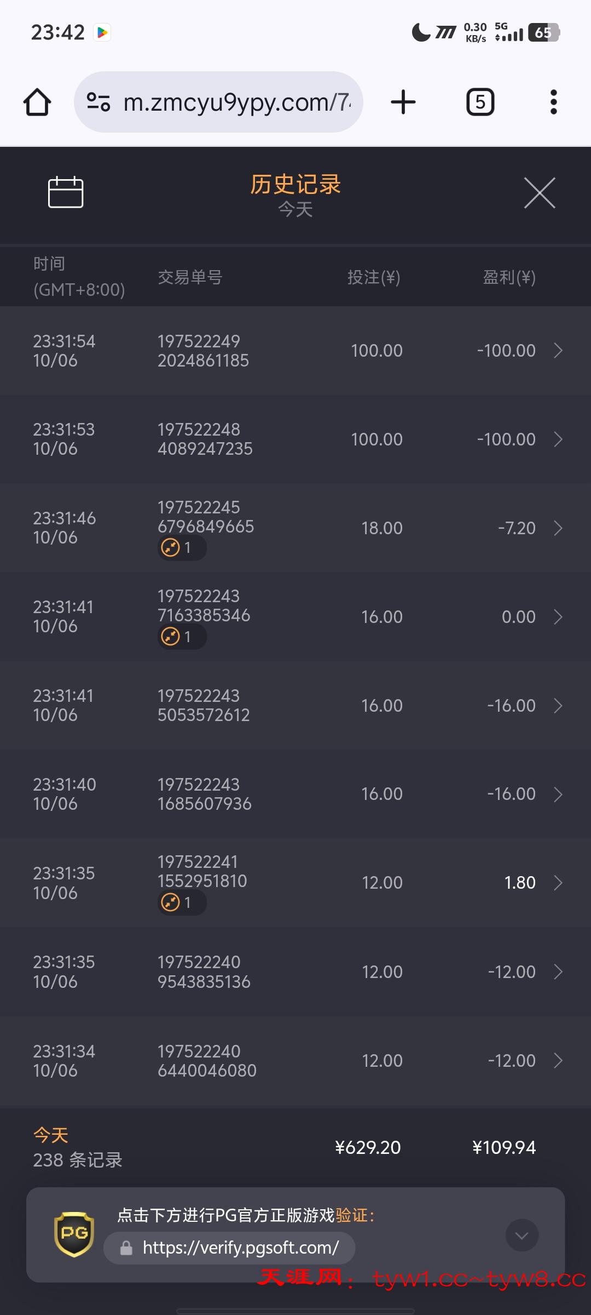Tap free spin badge on 23:31:46 record

pyautogui.click(x=181, y=548)
